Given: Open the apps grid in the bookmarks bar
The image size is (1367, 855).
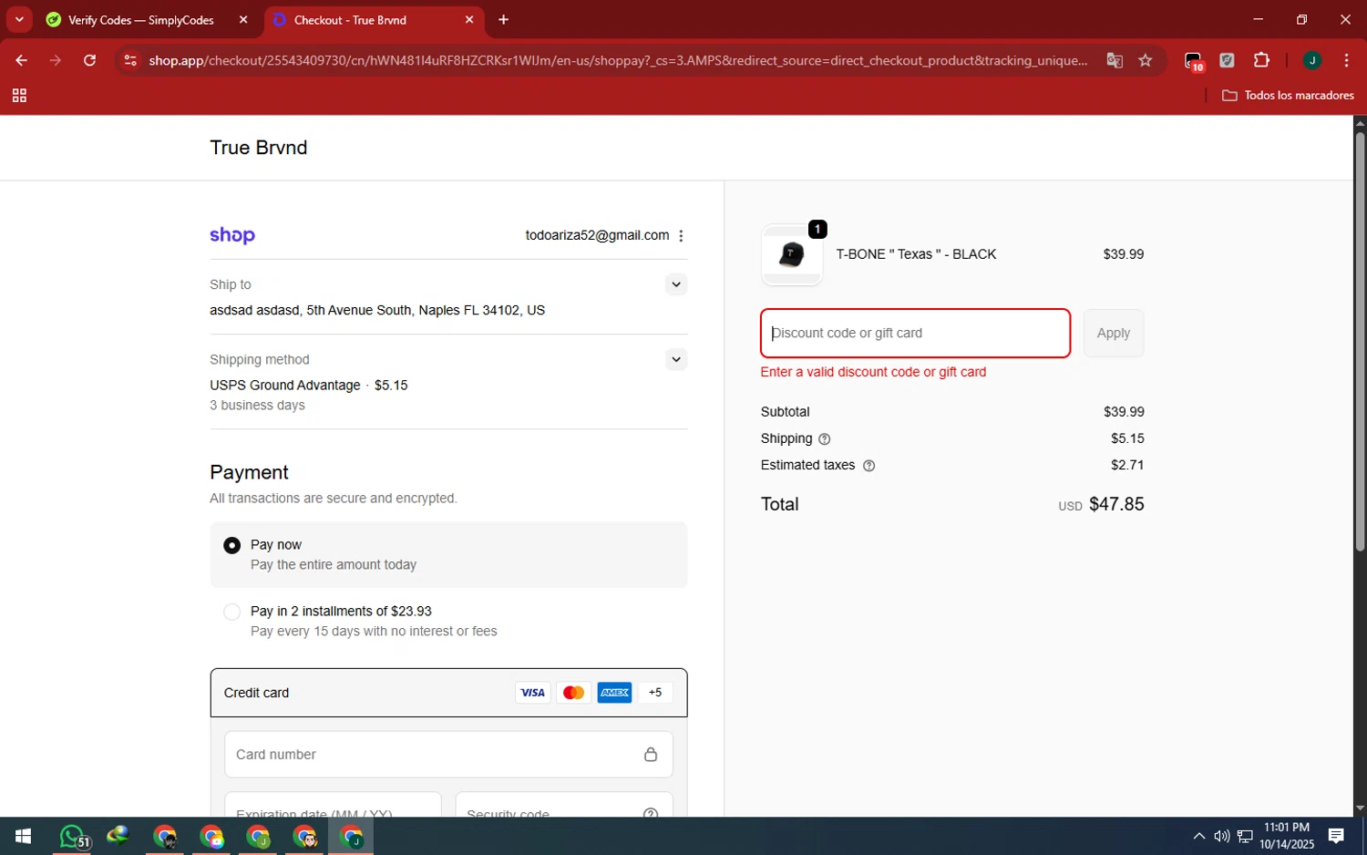Looking at the screenshot, I should (x=19, y=95).
